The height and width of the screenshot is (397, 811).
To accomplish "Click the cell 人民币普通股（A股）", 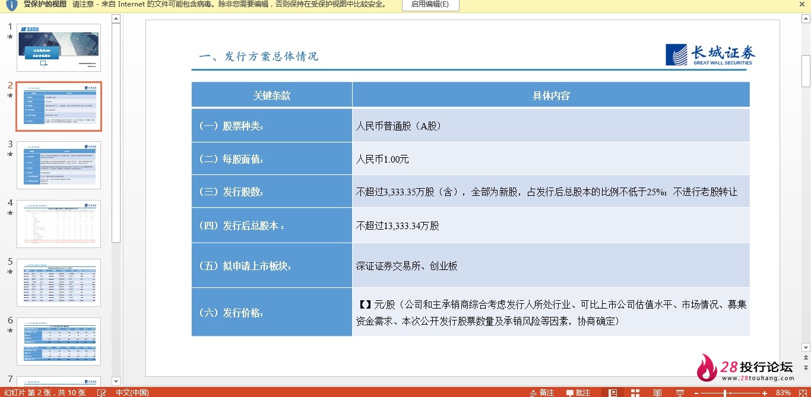I will [x=551, y=126].
